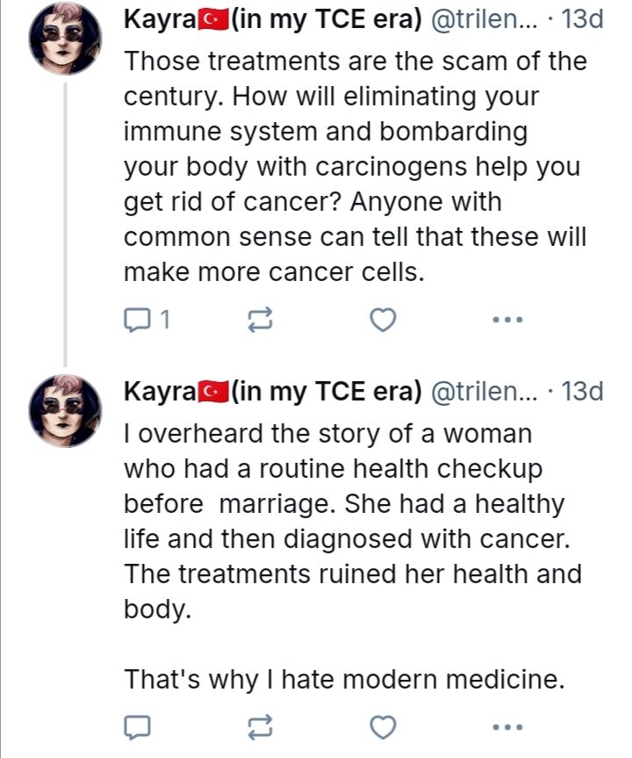The image size is (632, 758).
Task: Open more options on the first tweet
Action: coord(507,321)
